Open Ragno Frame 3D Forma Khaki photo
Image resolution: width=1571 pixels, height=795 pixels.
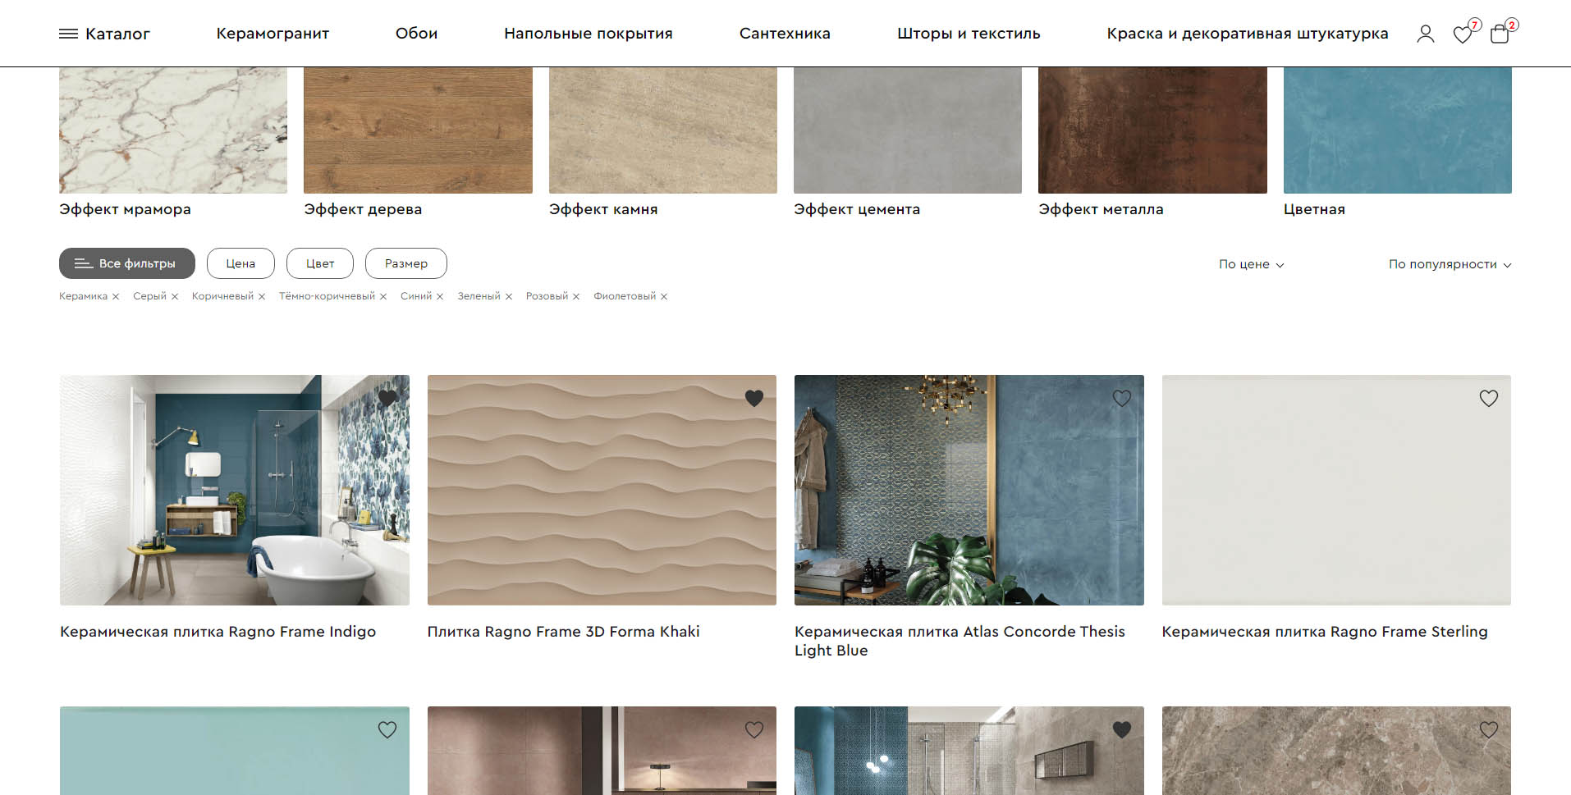point(602,491)
